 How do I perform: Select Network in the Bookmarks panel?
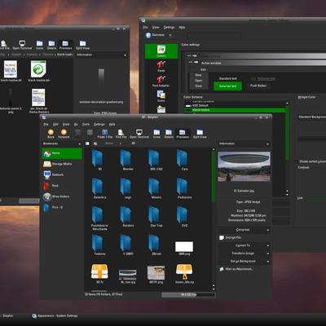click(62, 175)
